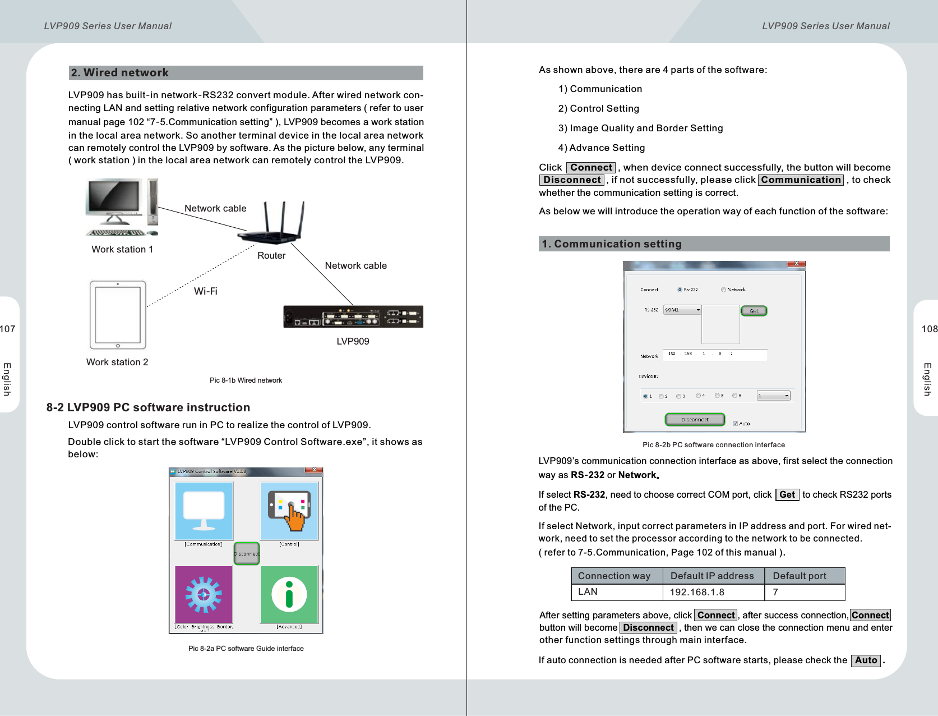Click the Wi-Fi label in the diagram

tap(206, 291)
